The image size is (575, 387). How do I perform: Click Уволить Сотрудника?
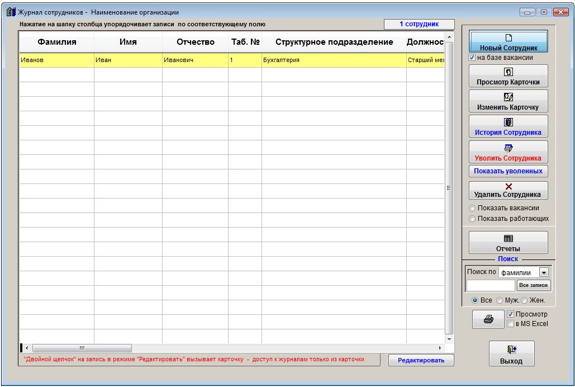pyautogui.click(x=508, y=152)
